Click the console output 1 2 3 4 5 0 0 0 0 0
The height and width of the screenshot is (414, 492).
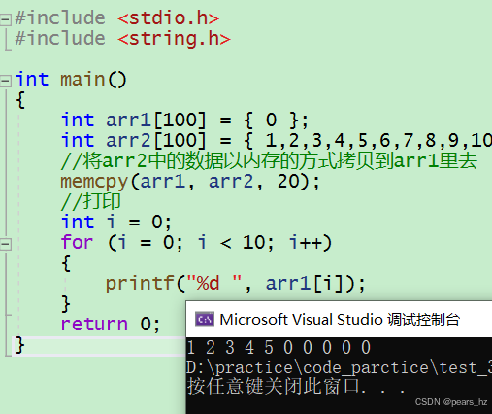279,347
